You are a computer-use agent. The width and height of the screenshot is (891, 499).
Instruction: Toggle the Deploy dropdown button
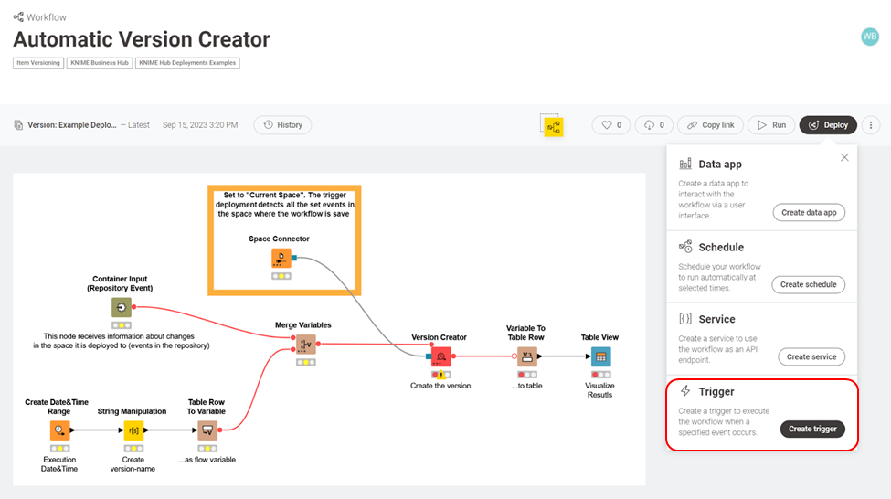click(828, 125)
